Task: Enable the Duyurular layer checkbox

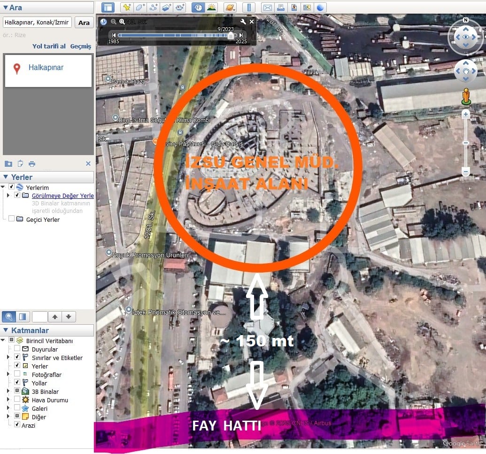Action: [x=17, y=349]
